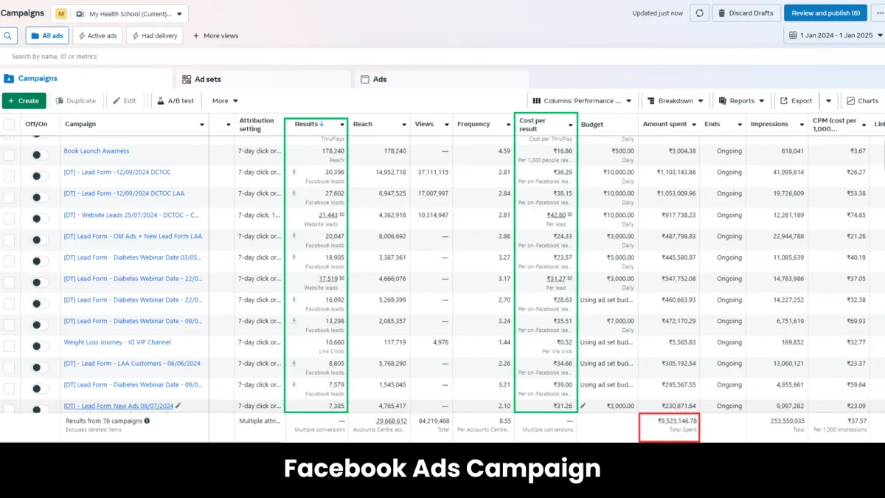Click the Results column sort arrow
885x498 pixels.
pos(322,124)
